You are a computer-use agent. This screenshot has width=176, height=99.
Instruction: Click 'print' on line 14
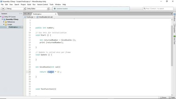(42, 43)
